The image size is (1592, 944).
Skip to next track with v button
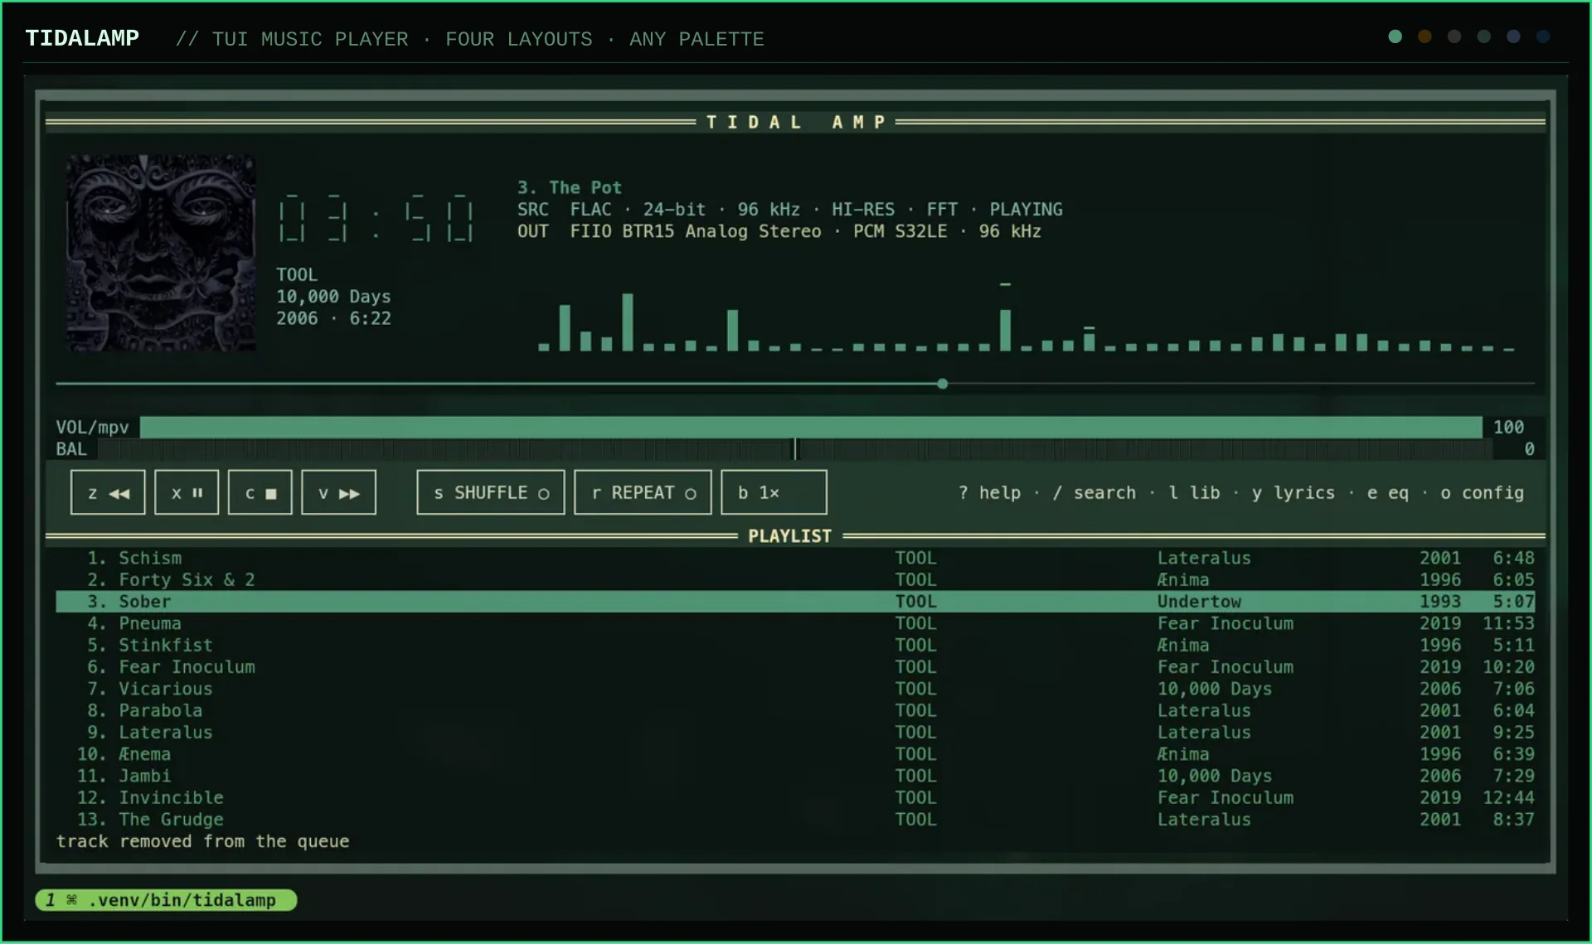(x=338, y=493)
